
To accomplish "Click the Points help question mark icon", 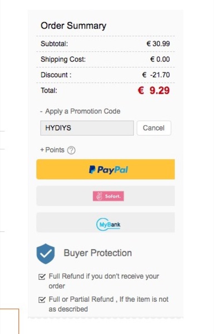I will tap(72, 150).
